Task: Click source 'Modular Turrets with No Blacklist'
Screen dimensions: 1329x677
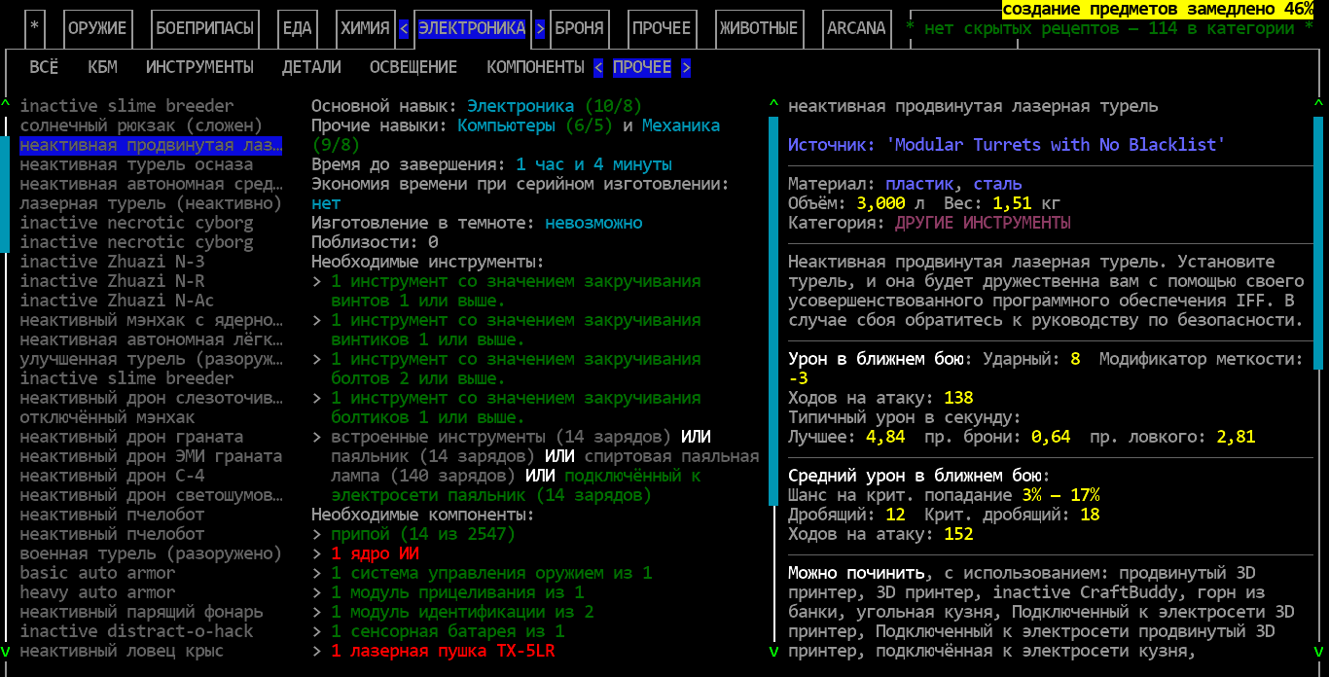Action: 1056,145
